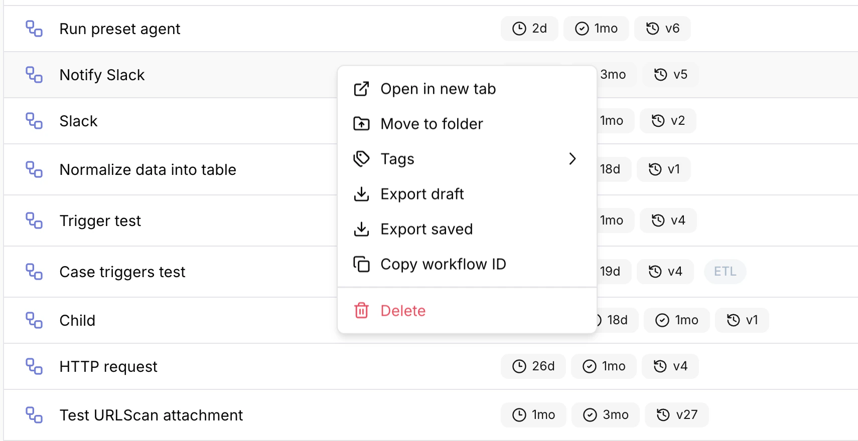858x441 pixels.
Task: Click the v2 version badge on Slack row
Action: tap(668, 121)
